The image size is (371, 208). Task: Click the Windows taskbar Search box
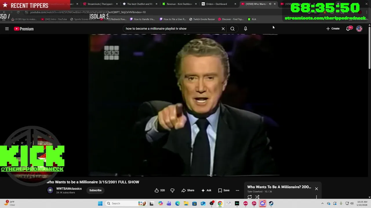pyautogui.click(x=126, y=203)
